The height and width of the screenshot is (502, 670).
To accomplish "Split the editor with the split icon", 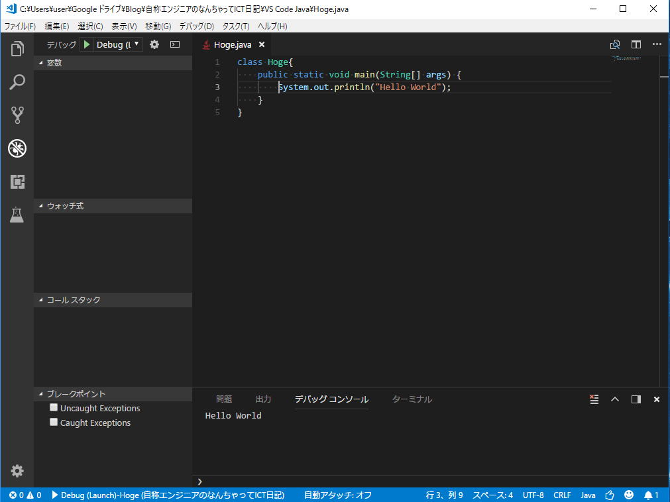I will pos(636,44).
